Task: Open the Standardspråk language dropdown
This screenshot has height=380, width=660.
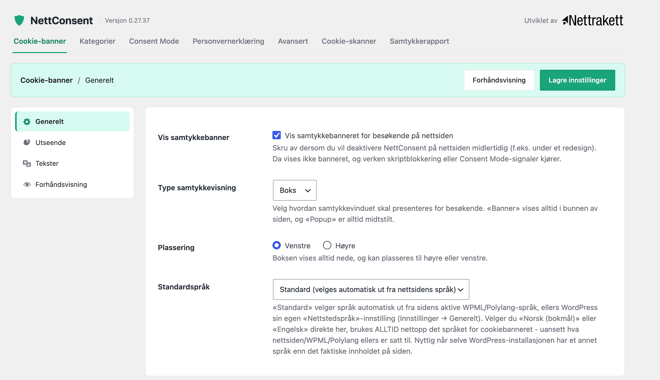Action: (x=371, y=289)
